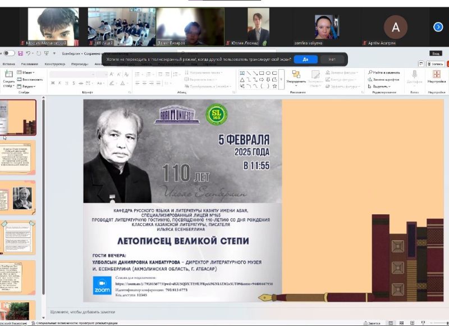The image size is (449, 326).
Task: Open the Макет layout dropdown
Action: (28, 73)
